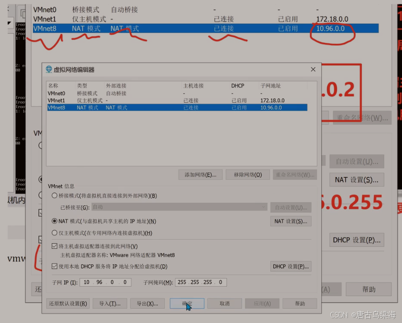Close the 虚拟网络编辑器 dialog
The width and height of the screenshot is (402, 323).
pyautogui.click(x=313, y=70)
